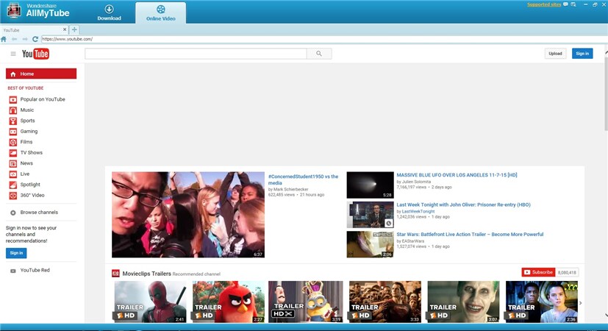Screen dimensions: 608x331
Task: Navigate back with the back arrow
Action: pos(15,39)
